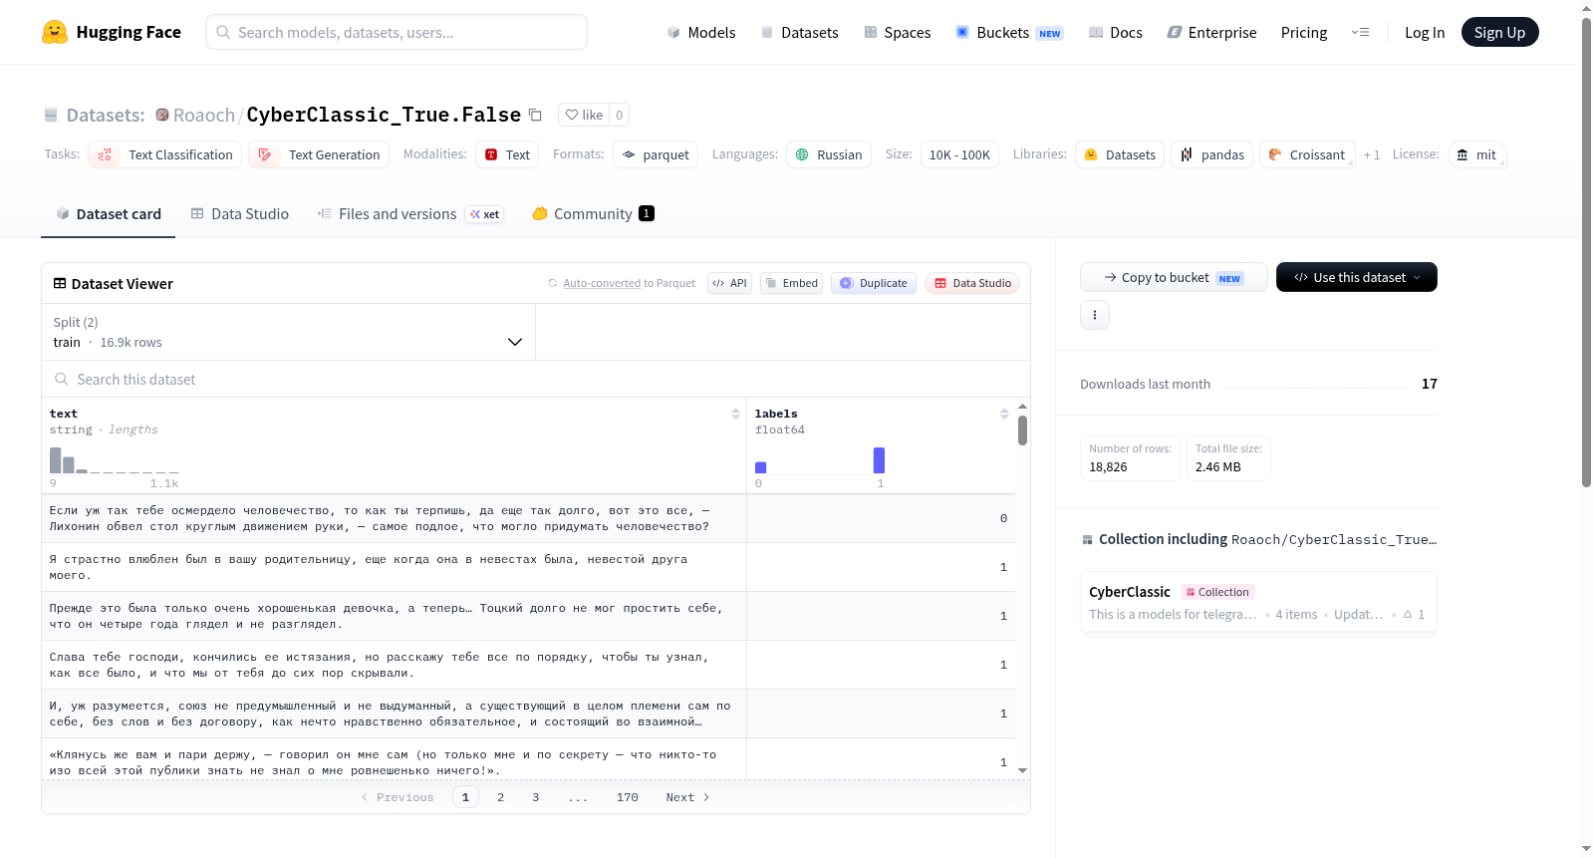Copy dataset name with the copy icon
The image size is (1594, 858).
tap(535, 115)
